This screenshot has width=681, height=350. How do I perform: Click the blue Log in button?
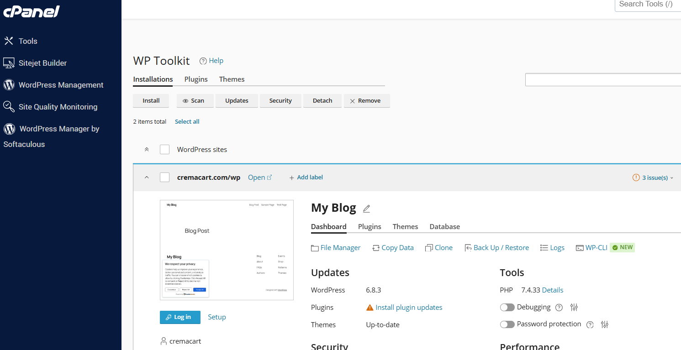point(180,317)
